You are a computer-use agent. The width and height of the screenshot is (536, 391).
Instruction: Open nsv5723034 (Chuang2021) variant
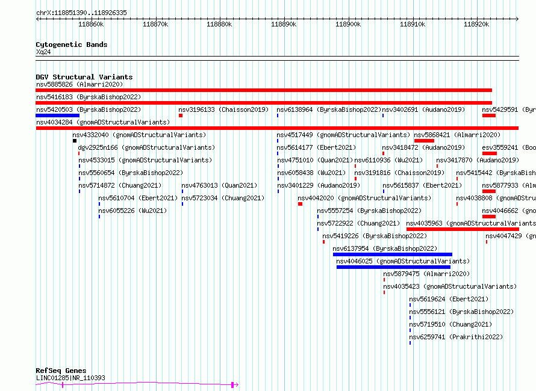pos(223,198)
